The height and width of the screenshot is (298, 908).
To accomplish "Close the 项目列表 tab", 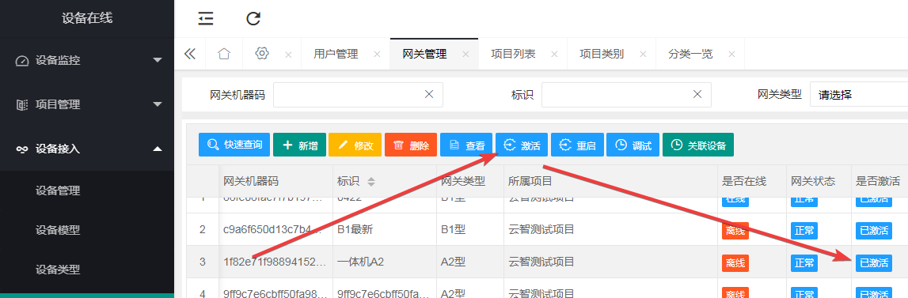I will pos(554,55).
